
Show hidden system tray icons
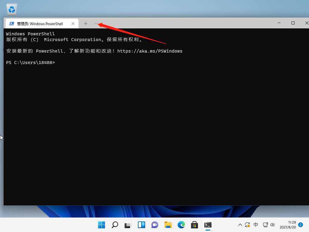coord(240,225)
